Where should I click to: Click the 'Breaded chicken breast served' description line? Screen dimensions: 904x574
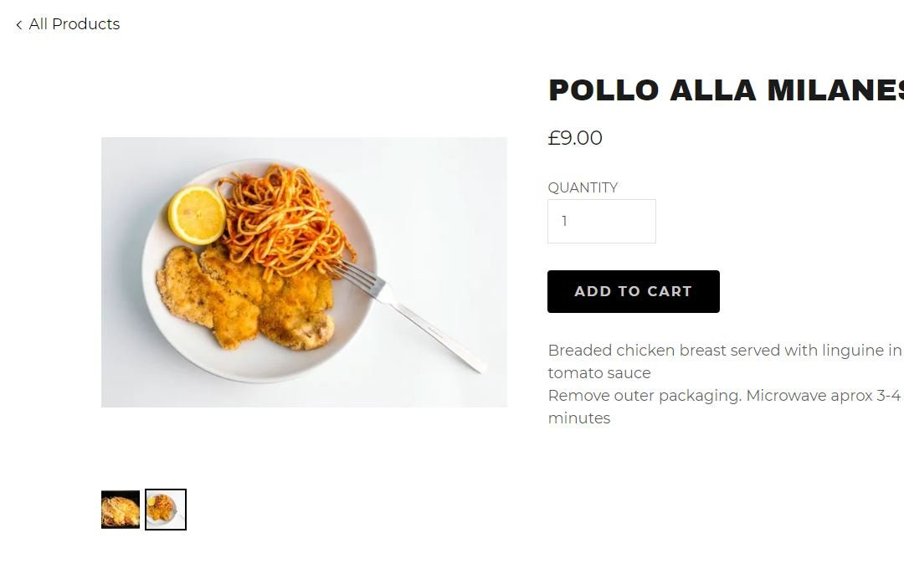[x=725, y=351]
